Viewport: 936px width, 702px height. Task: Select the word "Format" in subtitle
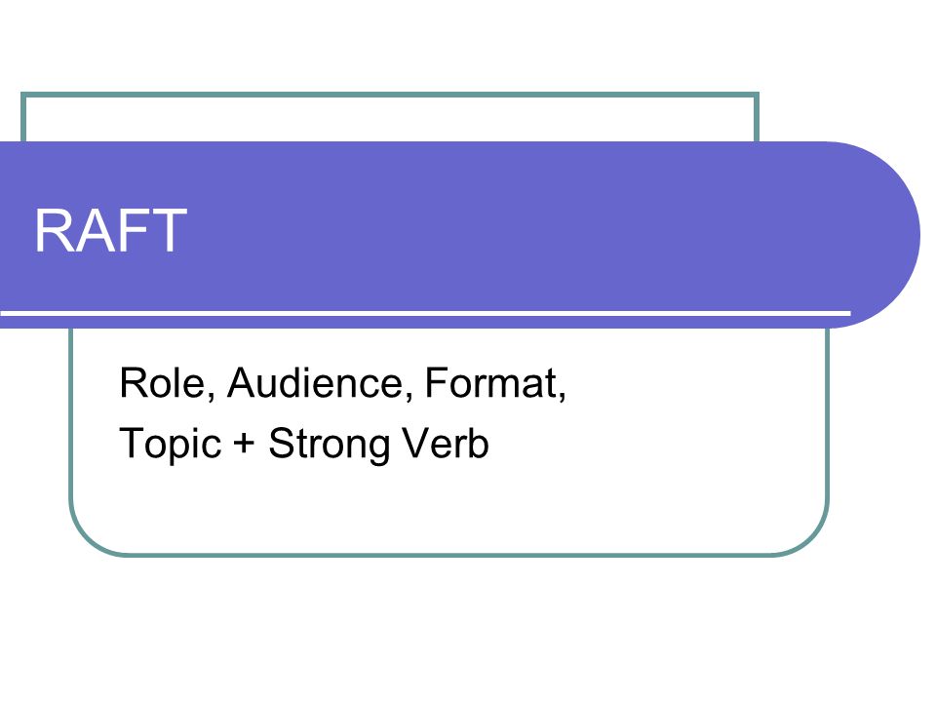[x=490, y=382]
